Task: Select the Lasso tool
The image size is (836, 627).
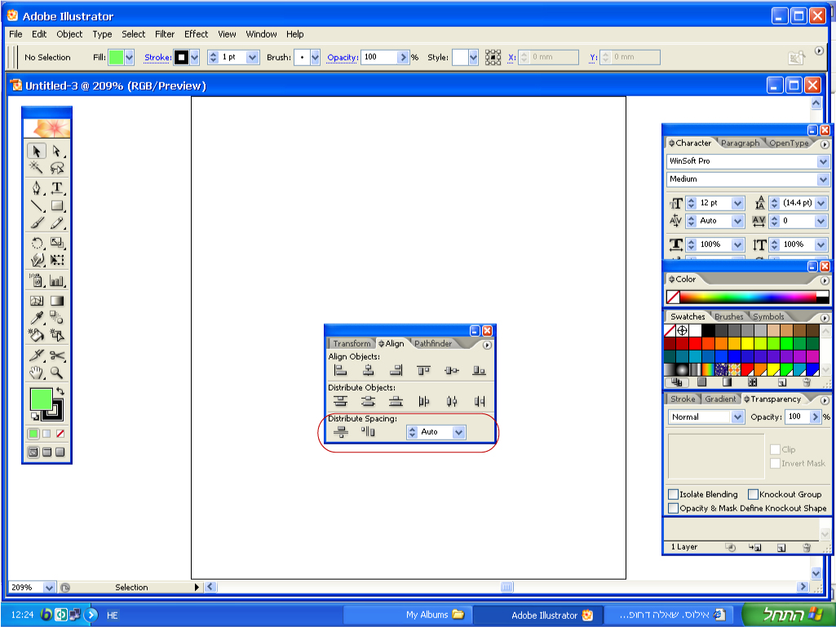Action: click(x=57, y=168)
